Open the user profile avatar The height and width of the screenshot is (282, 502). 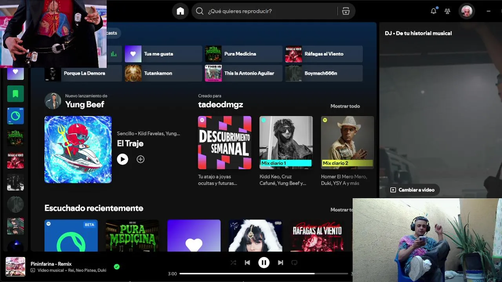467,11
